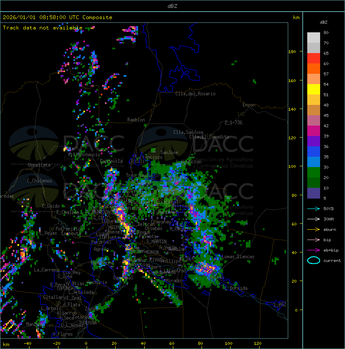Image resolution: width=345 pixels, height=349 pixels.
Task: Click the S_MARTIN map label
Action: tap(156, 242)
